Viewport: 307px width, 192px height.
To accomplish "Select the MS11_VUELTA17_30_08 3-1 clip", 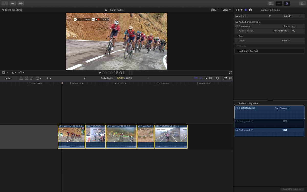I will (x=71, y=137).
